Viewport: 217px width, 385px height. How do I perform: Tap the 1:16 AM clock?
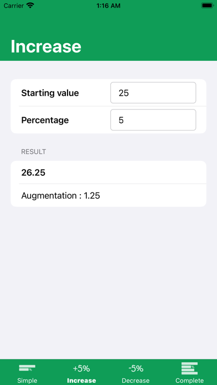pos(108,6)
